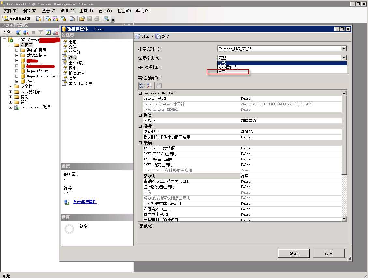Click Disconnect icon in Object Explorer toolbar

(x=26, y=32)
